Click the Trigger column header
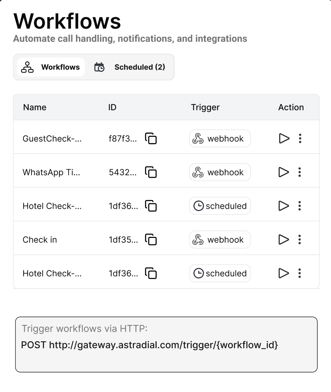 pos(205,107)
